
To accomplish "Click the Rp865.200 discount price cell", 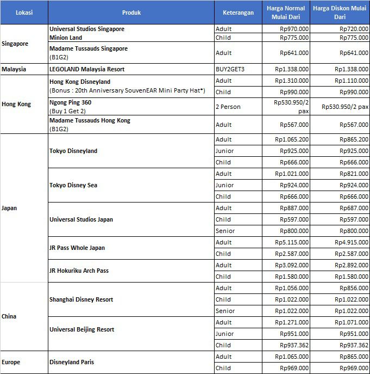I will tap(340, 139).
